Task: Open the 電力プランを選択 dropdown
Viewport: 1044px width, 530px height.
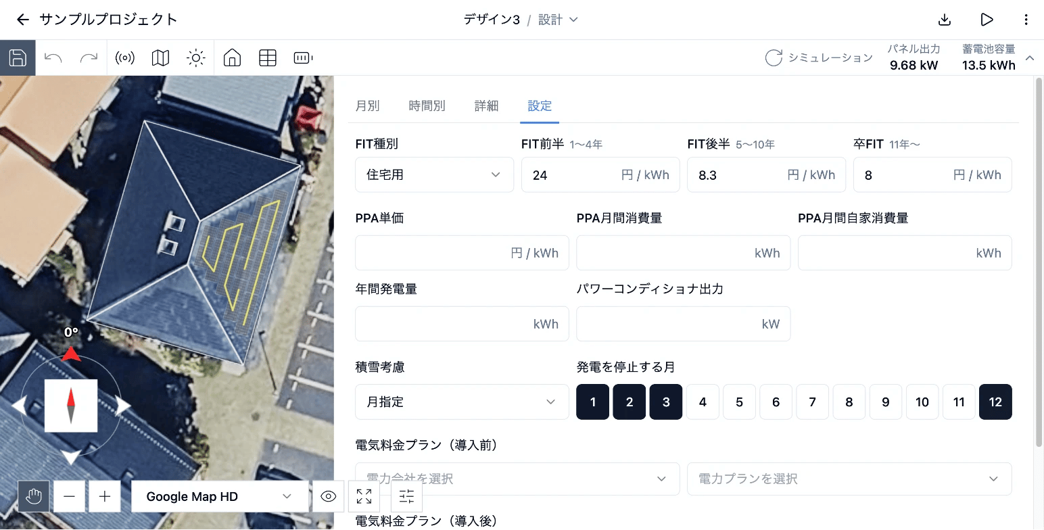Action: click(849, 479)
